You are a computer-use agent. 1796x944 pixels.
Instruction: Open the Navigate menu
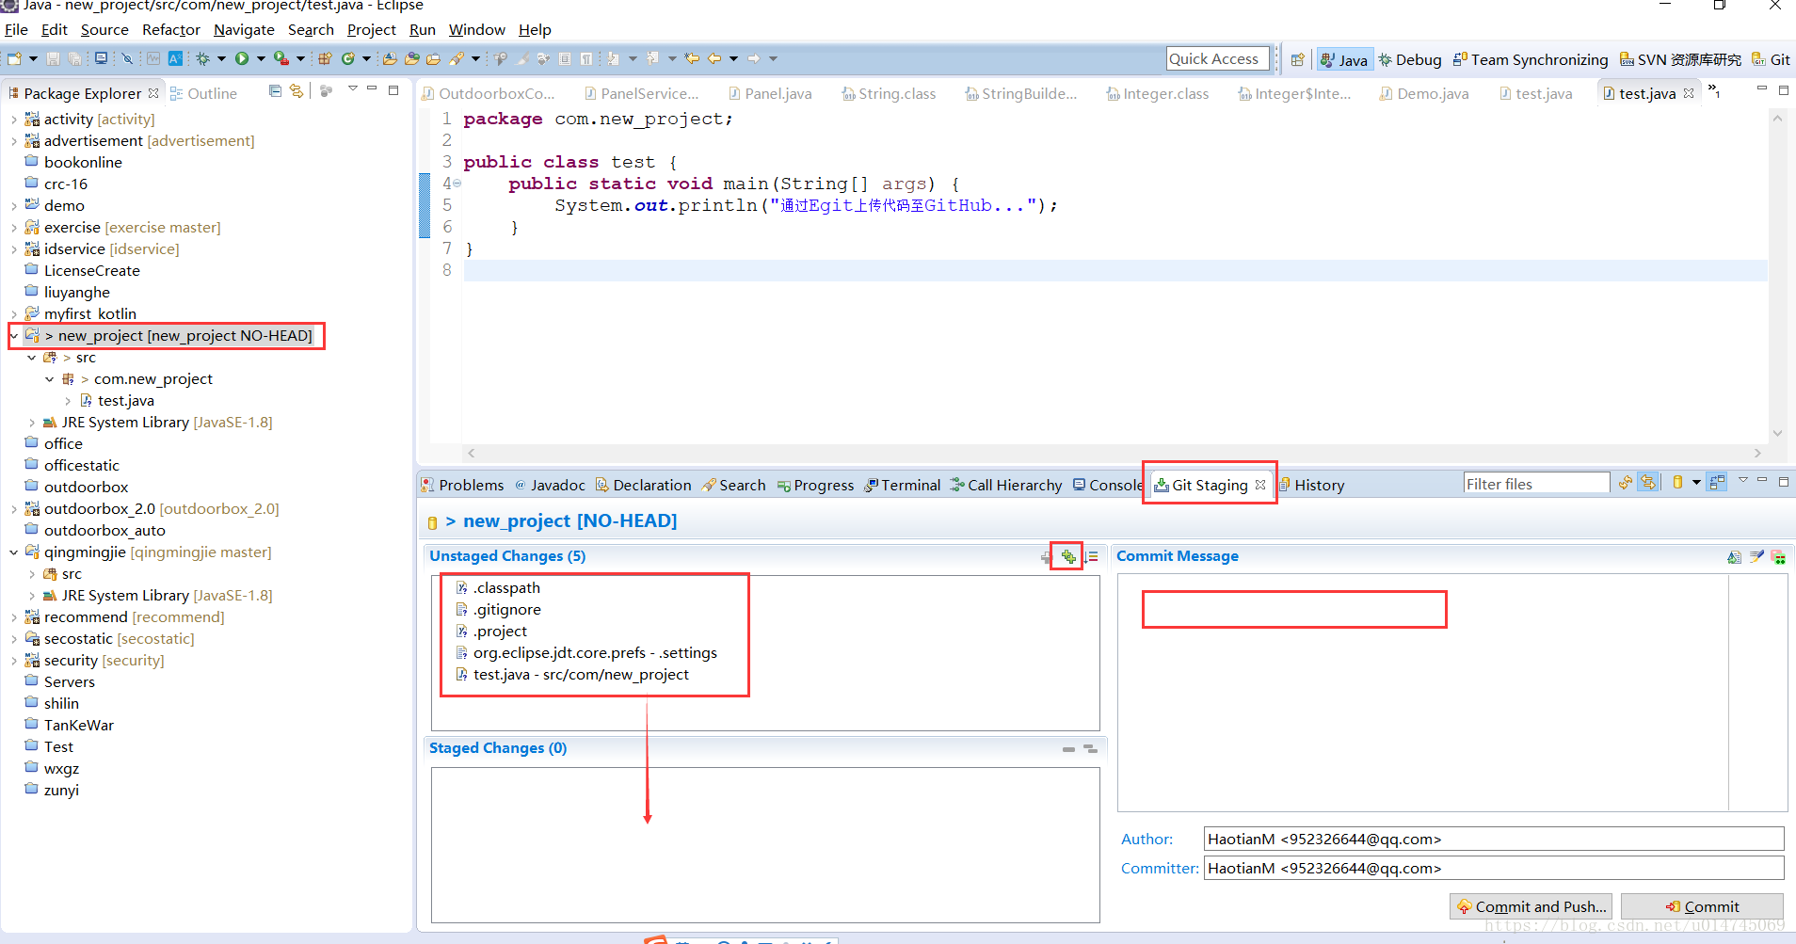pyautogui.click(x=244, y=30)
